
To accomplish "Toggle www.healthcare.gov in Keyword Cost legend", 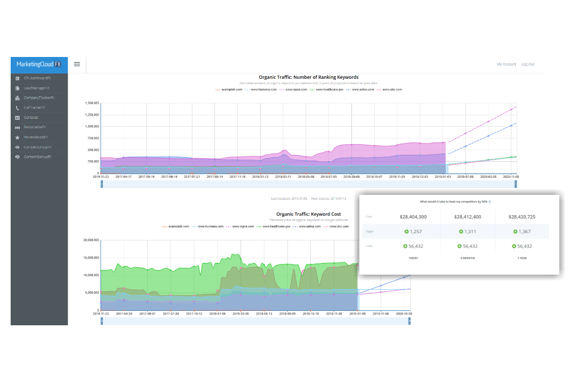I will point(274,227).
